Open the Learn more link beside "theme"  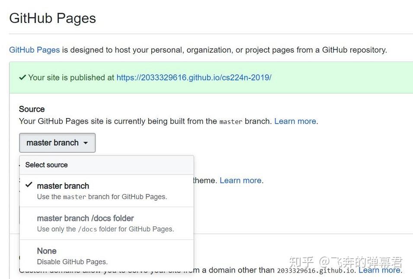pyautogui.click(x=240, y=180)
